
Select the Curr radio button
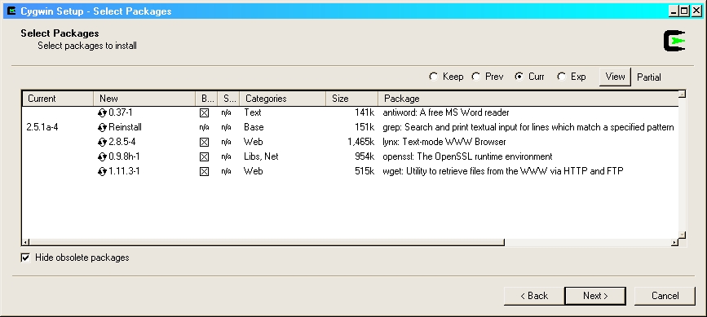point(519,77)
